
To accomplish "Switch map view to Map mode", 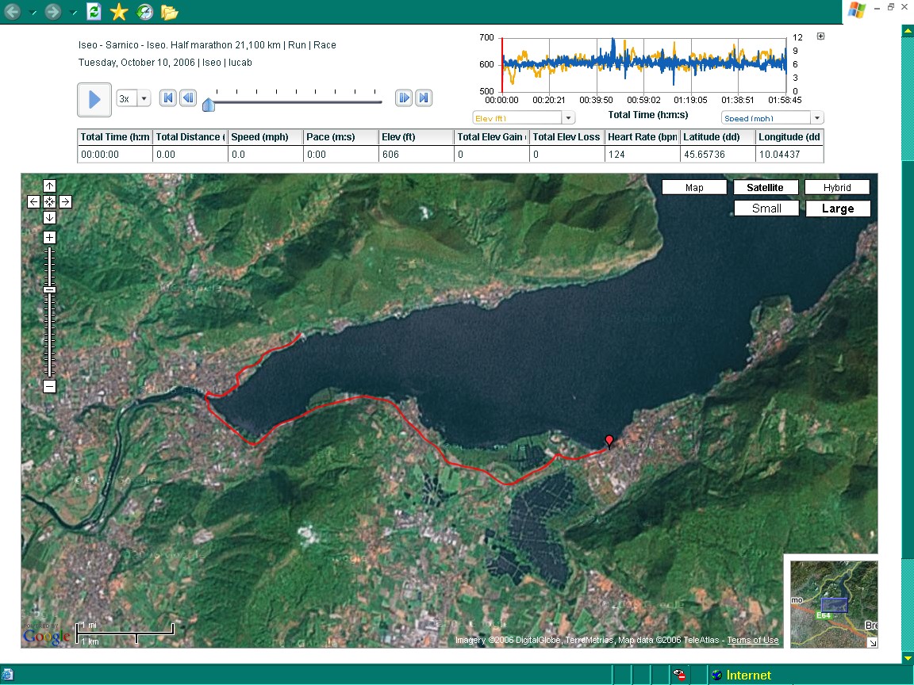I will (x=694, y=188).
